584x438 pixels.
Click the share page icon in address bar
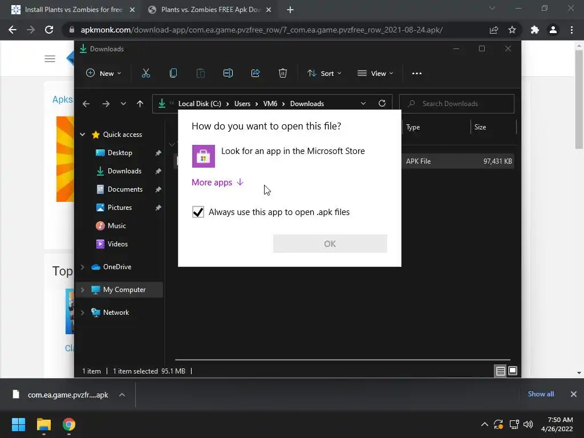(494, 30)
